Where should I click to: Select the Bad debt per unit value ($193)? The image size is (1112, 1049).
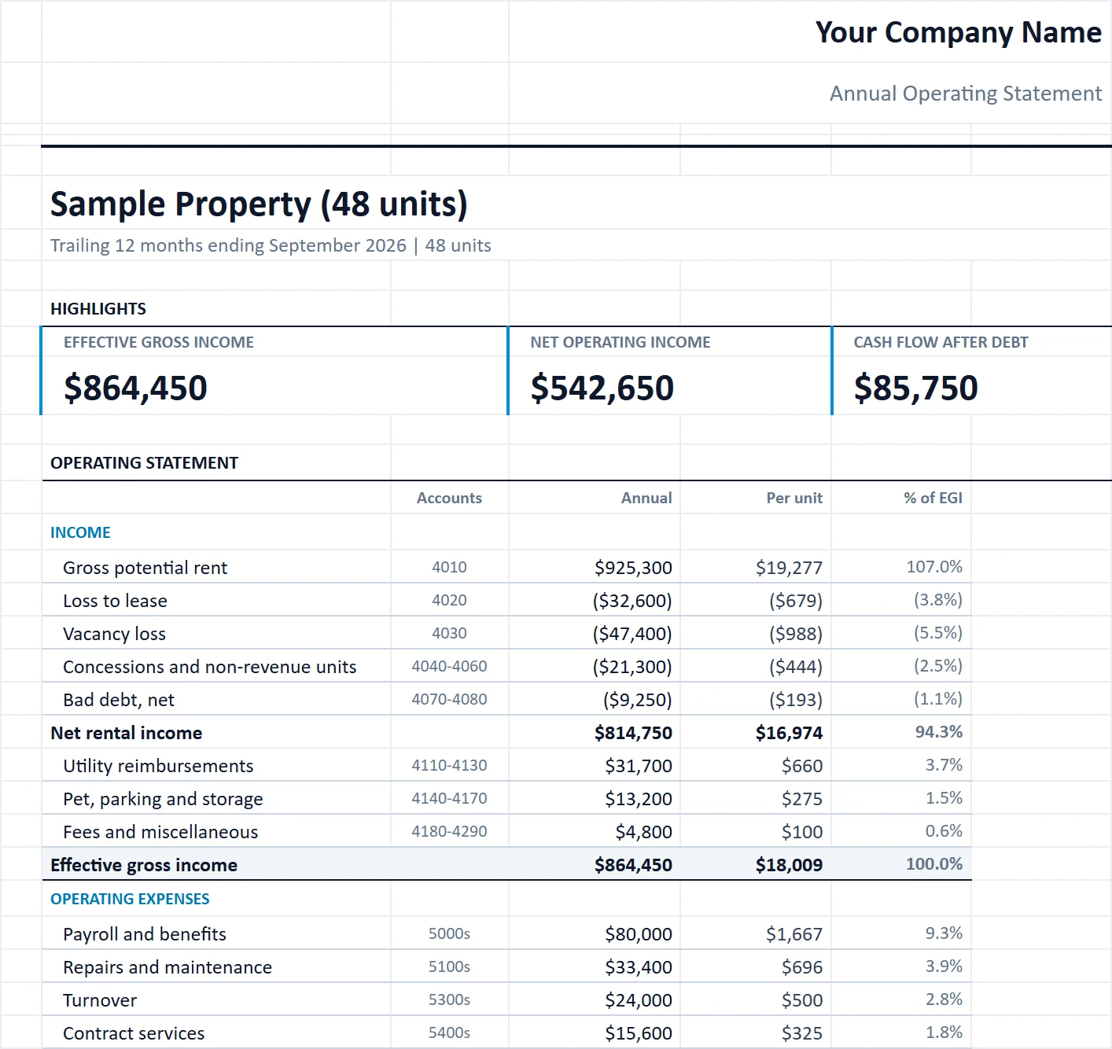click(x=796, y=700)
